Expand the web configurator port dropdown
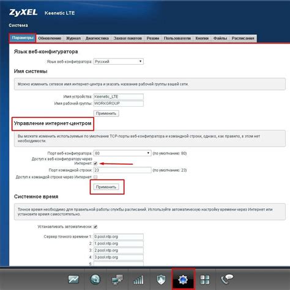The width and height of the screenshot is (290, 290). (122, 153)
